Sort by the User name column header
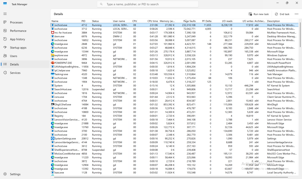302x179 pixels. [x=121, y=21]
